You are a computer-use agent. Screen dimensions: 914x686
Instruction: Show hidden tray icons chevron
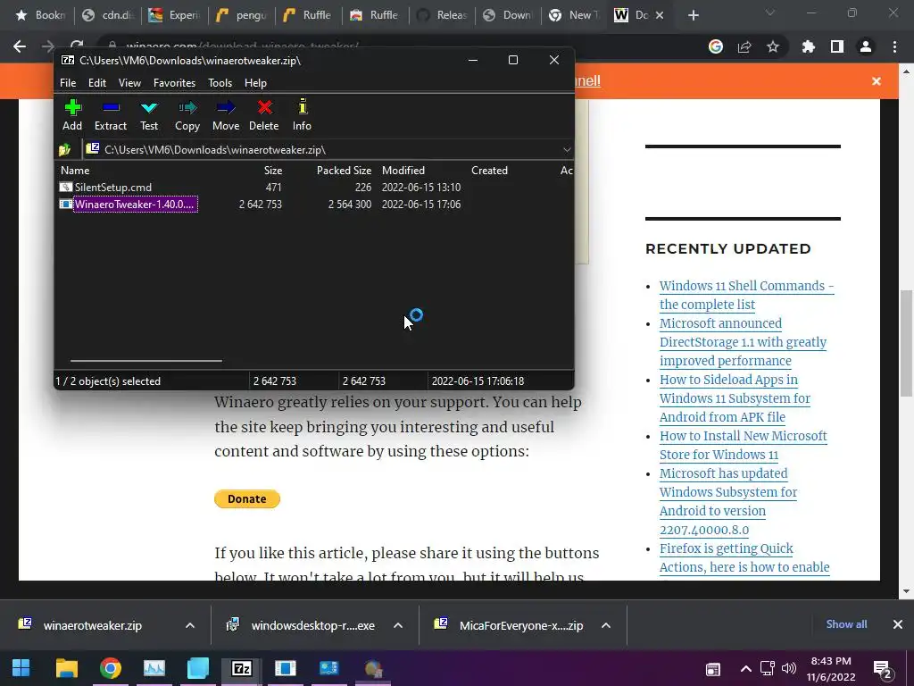tap(745, 668)
